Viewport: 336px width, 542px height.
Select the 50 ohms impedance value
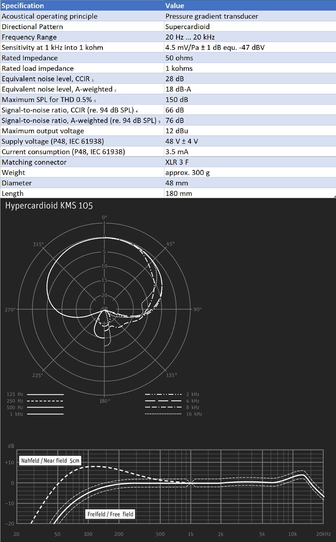pos(179,58)
